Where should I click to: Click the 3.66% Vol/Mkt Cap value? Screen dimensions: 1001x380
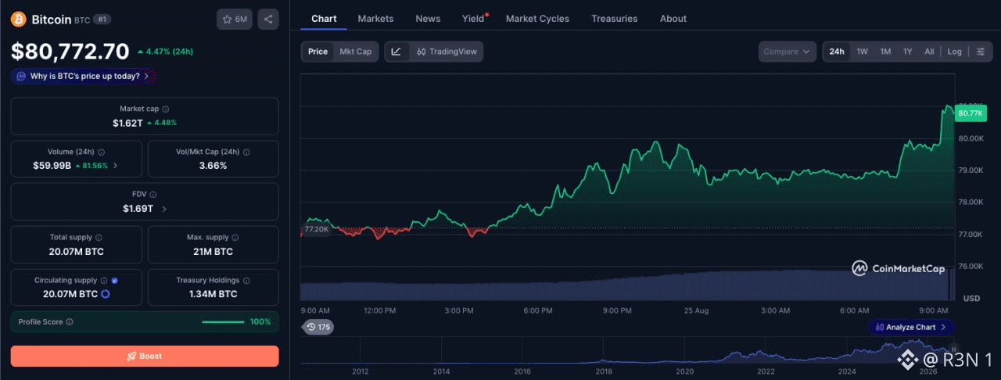pyautogui.click(x=213, y=166)
